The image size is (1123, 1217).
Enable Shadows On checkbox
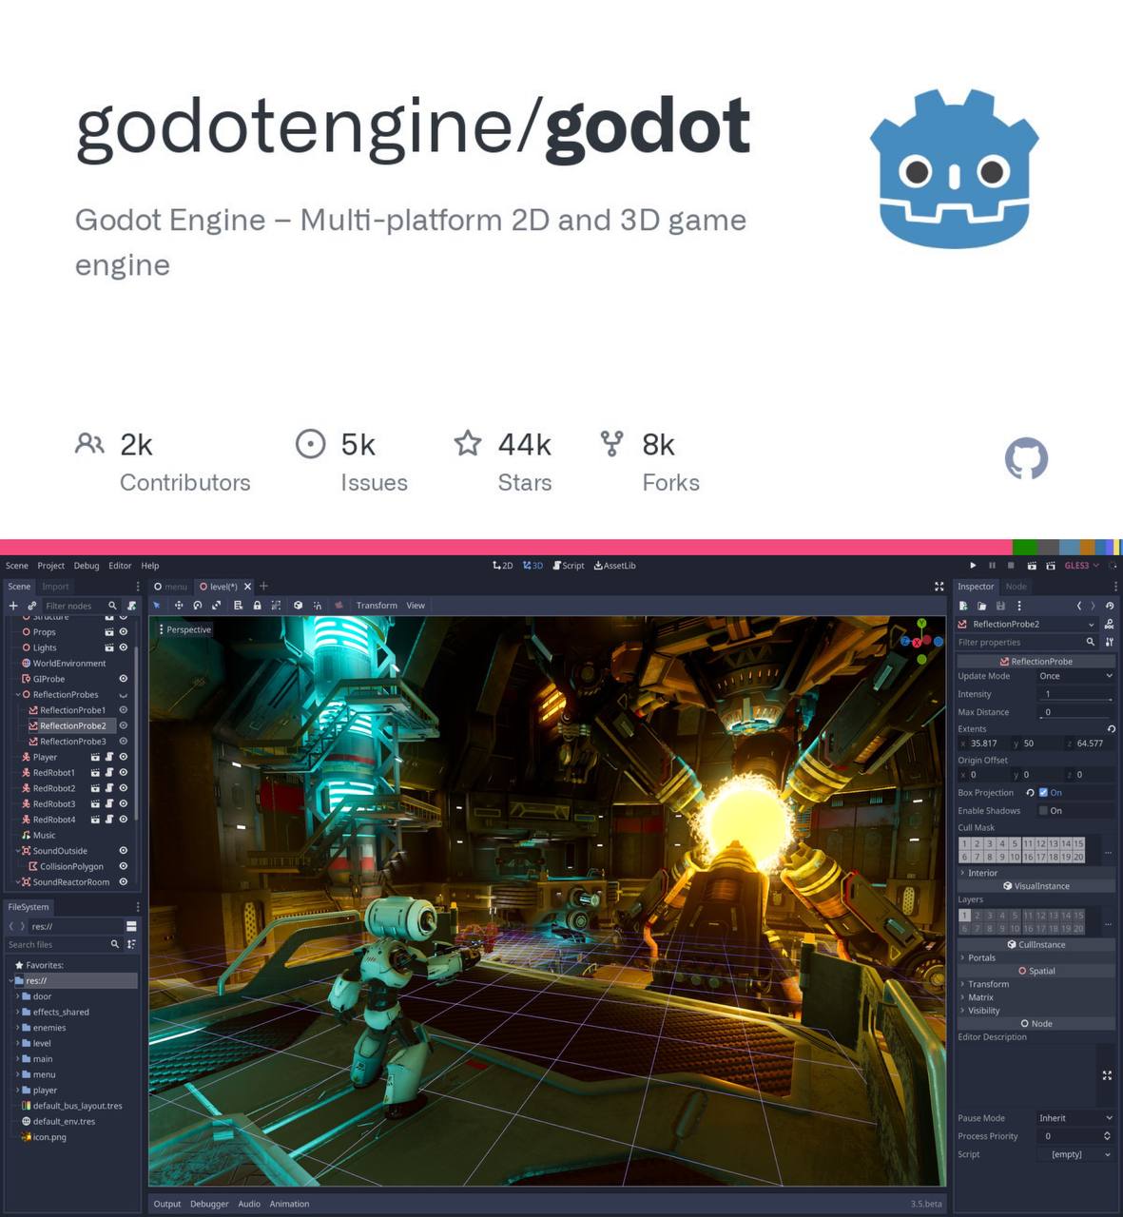pos(1043,810)
